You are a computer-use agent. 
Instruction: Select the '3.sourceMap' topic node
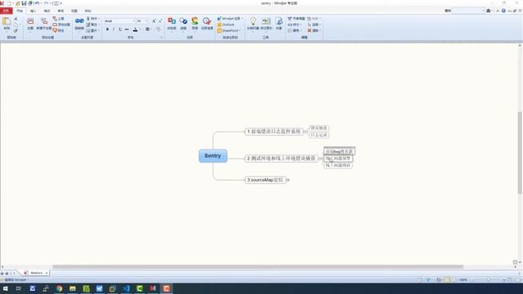(x=265, y=180)
